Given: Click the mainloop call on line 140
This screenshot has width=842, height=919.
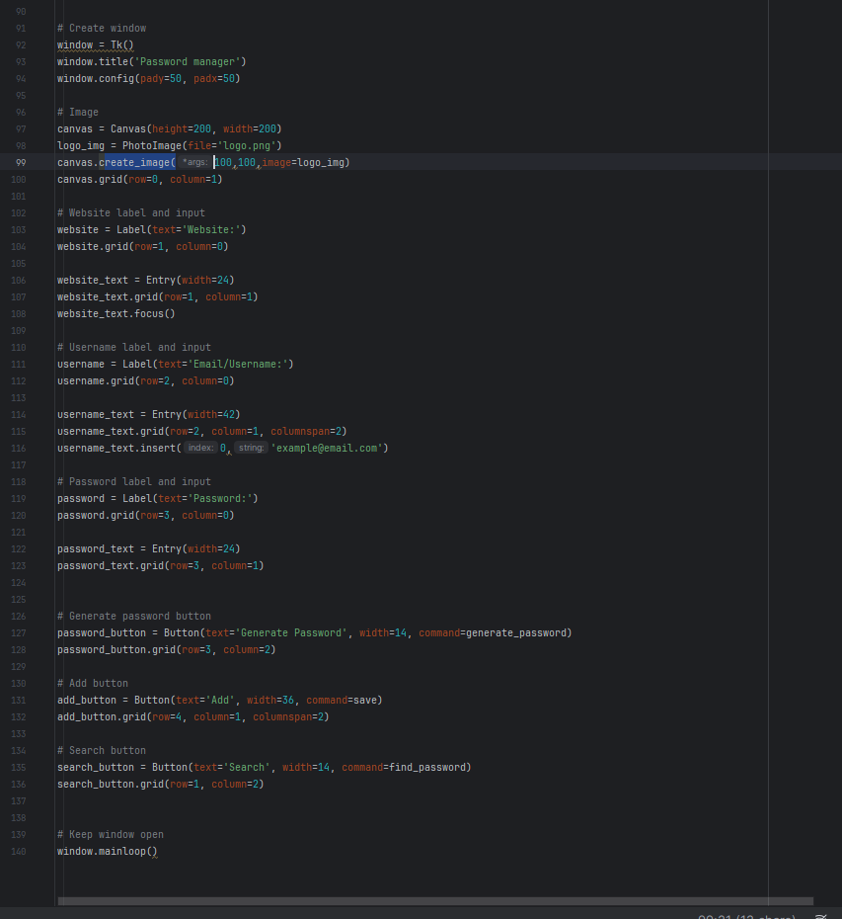Looking at the screenshot, I should tap(127, 851).
